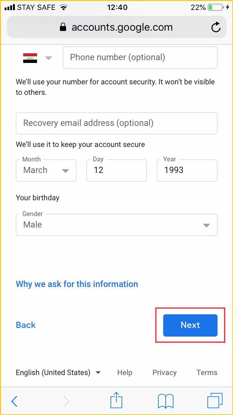Tap the Safari reload page icon

click(x=216, y=27)
